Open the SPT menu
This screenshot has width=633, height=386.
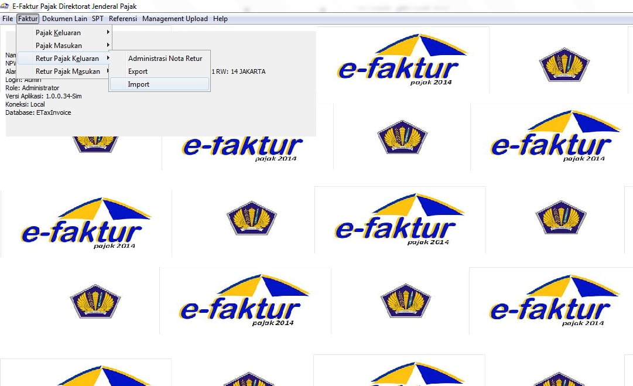pos(97,18)
